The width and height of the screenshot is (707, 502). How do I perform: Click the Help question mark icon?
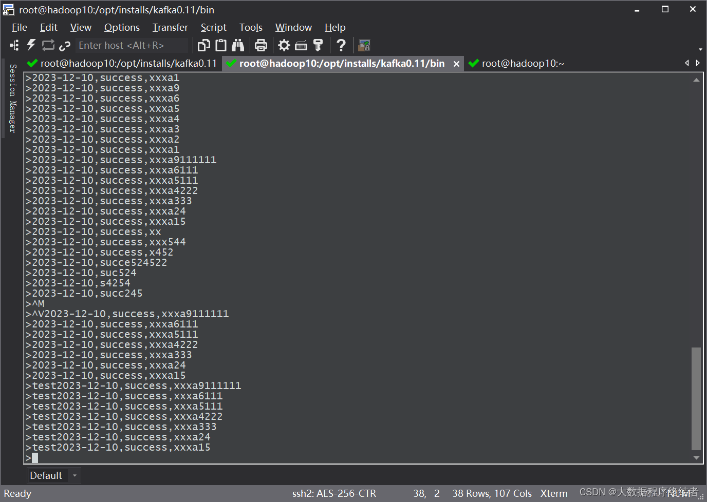click(341, 45)
